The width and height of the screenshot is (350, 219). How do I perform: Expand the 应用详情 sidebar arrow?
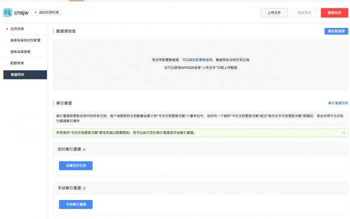7,29
